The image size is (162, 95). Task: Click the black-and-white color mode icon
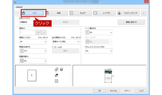click(56, 75)
